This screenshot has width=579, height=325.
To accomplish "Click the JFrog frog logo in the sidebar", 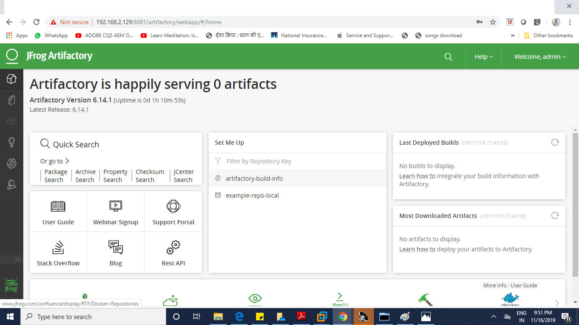I will [11, 285].
